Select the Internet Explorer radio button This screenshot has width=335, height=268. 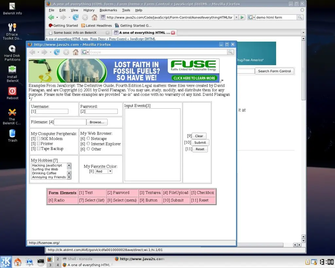[x=88, y=144]
